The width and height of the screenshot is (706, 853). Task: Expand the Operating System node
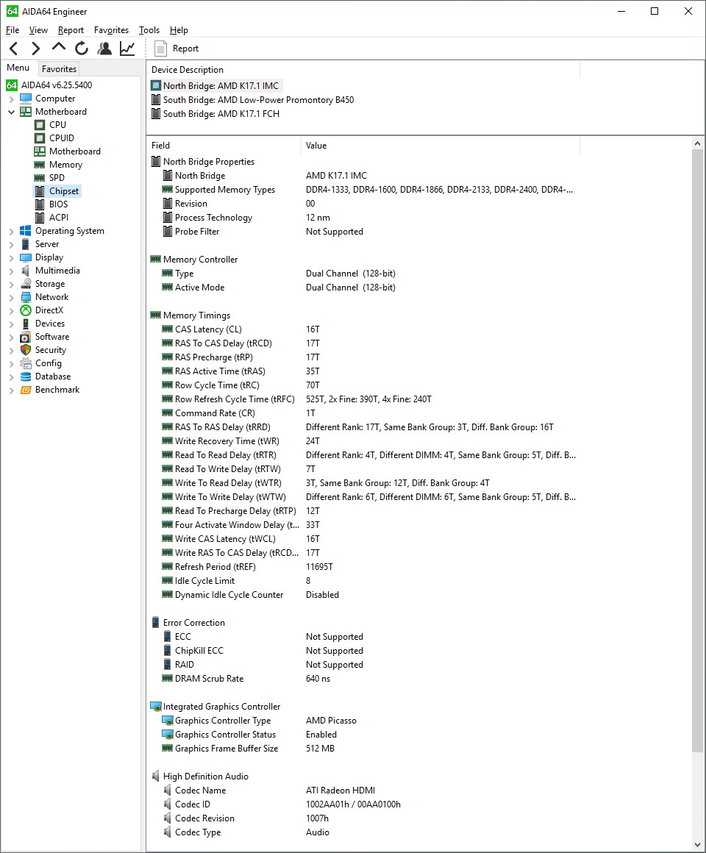click(x=11, y=231)
